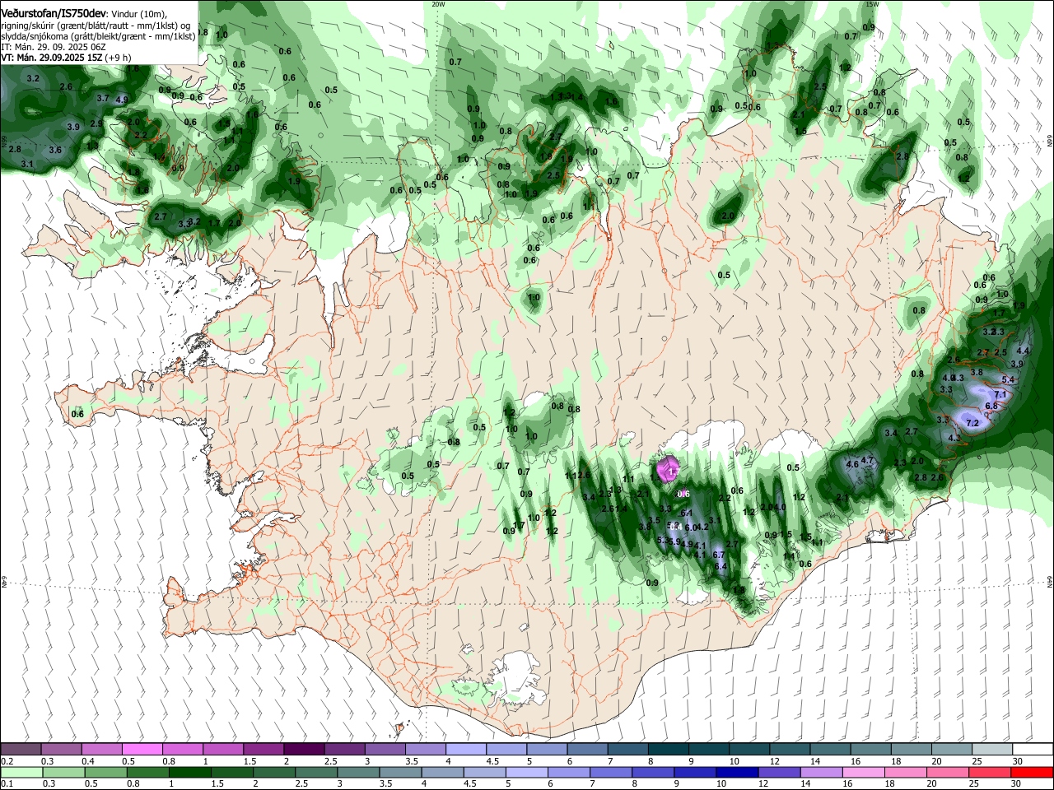Click the bright red swatch right of 30 in bottom row

1031,773
